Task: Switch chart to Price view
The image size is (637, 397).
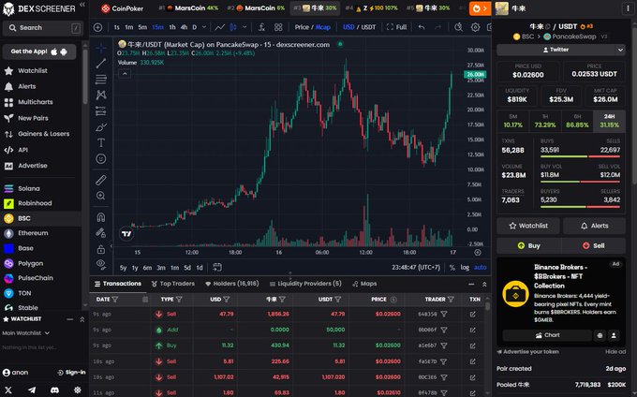Action: (302, 27)
